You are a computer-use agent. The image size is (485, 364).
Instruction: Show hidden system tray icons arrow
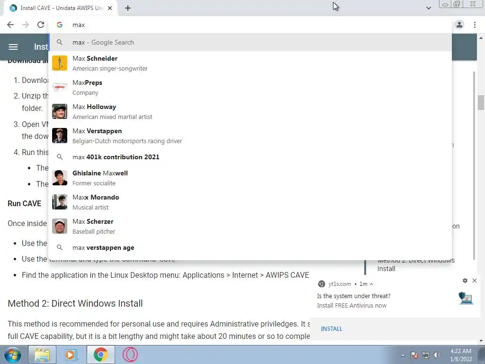403,355
